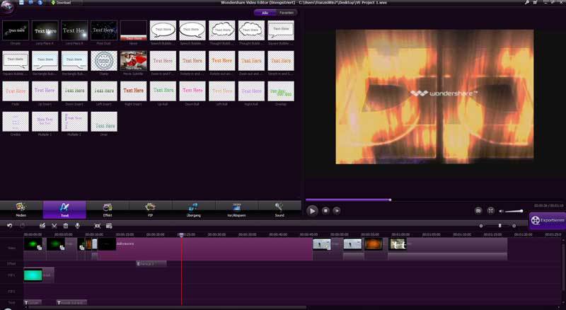Click the timeline playhead marker
Image resolution: width=566 pixels, height=310 pixels.
point(182,235)
